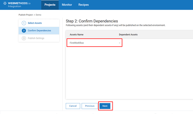Select the Publish Settings step label
This screenshot has width=193, height=114.
tap(36, 38)
